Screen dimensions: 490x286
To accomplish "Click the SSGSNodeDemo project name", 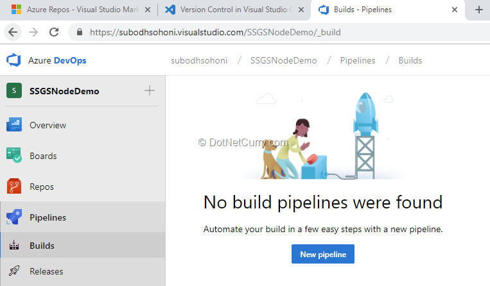I will (64, 91).
